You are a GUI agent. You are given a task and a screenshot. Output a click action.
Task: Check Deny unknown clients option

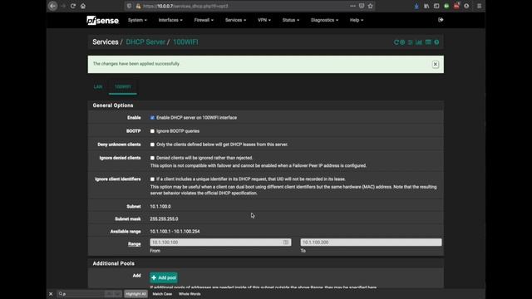(x=152, y=145)
